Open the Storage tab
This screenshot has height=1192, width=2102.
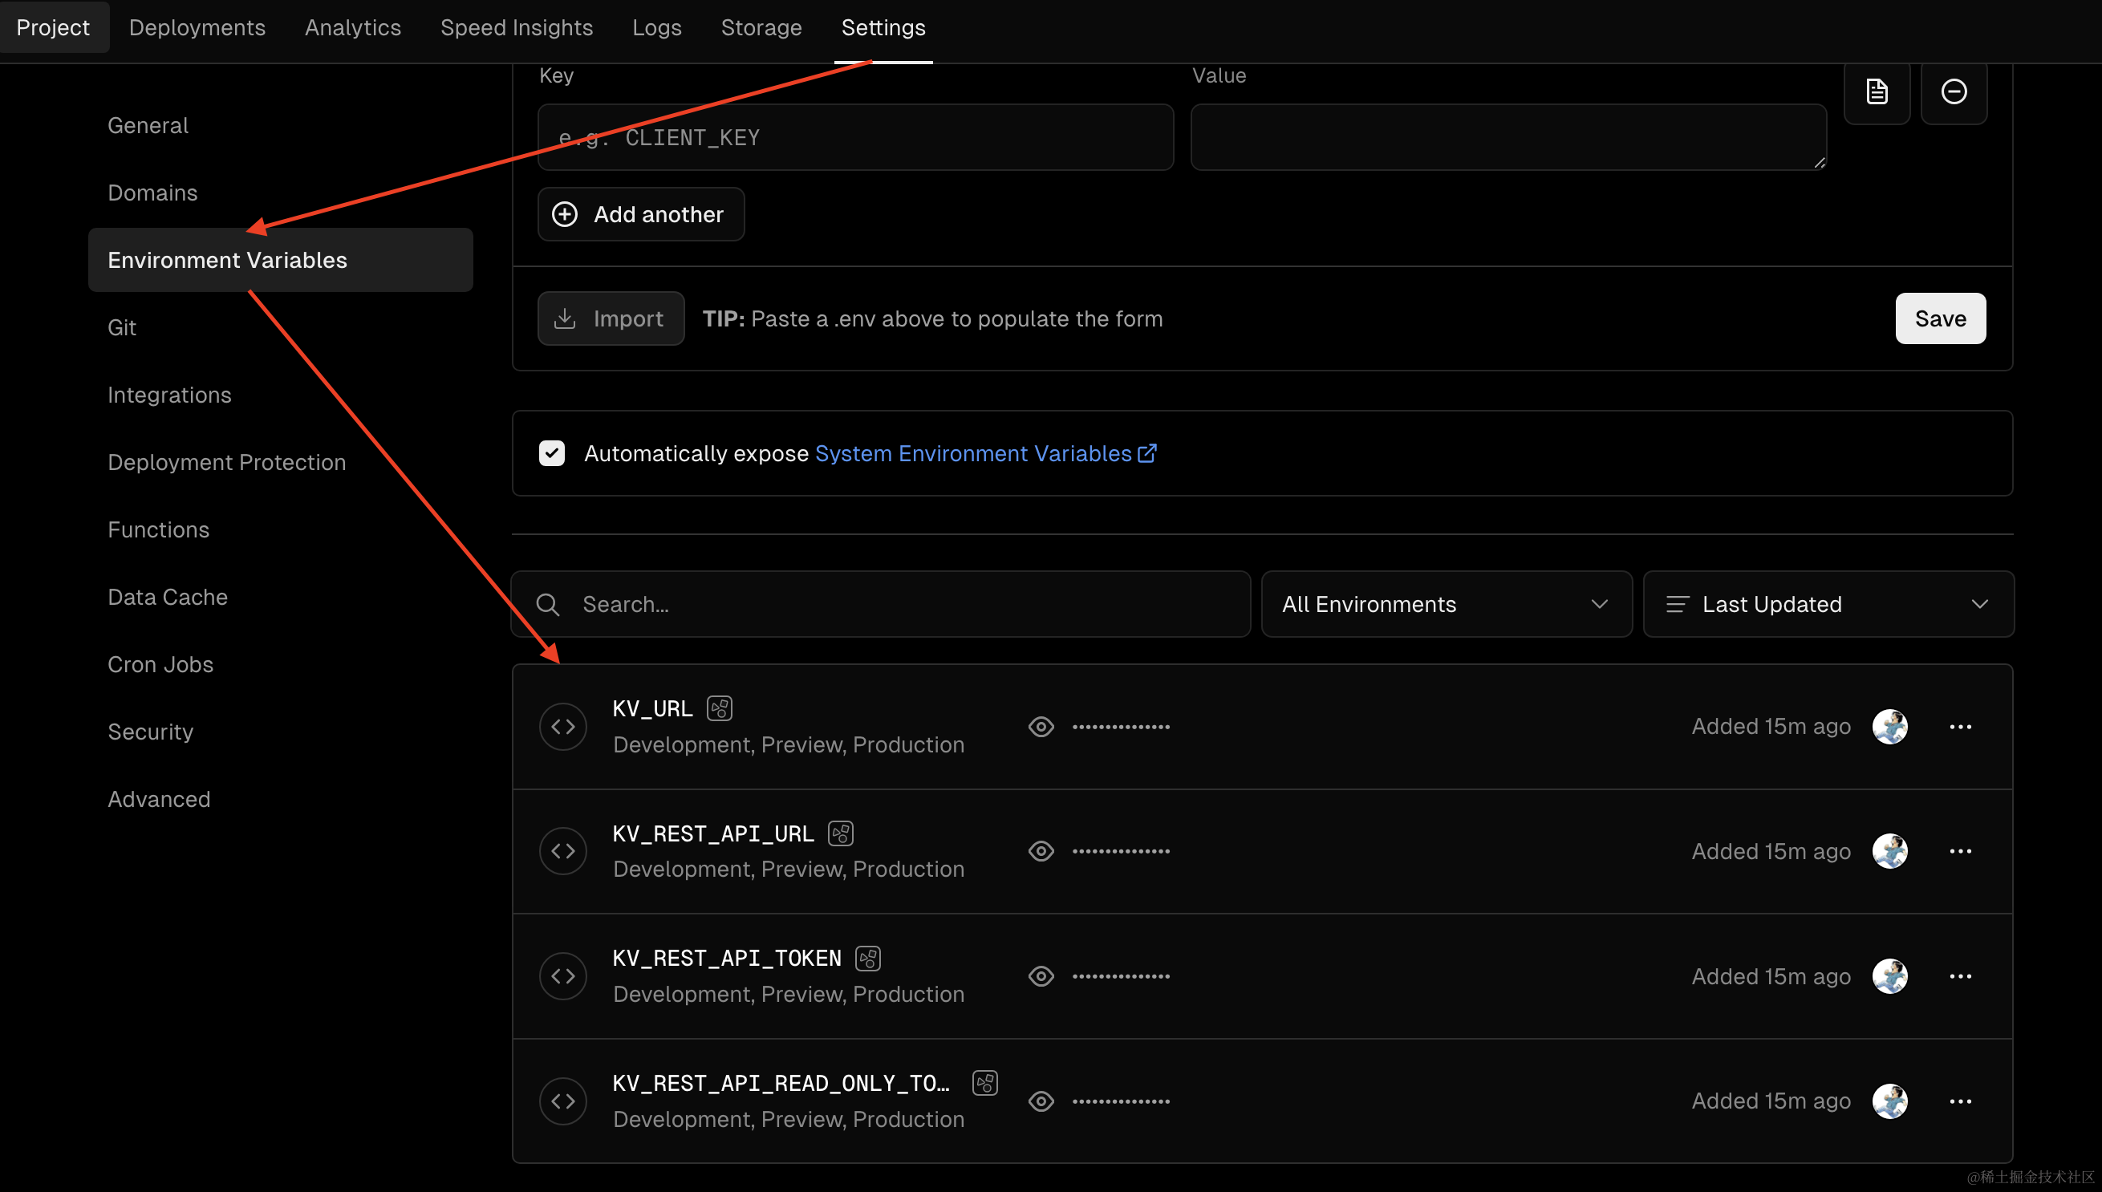click(761, 27)
